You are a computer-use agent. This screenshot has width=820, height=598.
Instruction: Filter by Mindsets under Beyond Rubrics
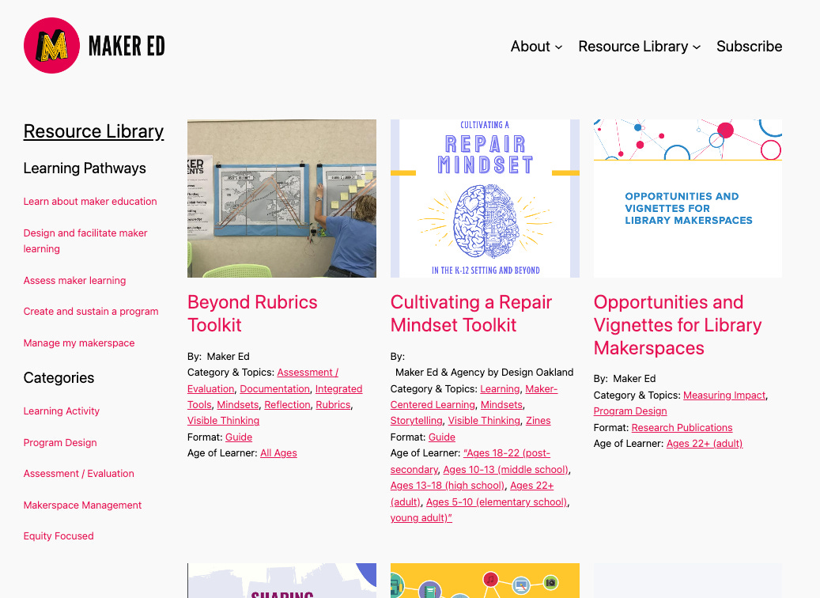click(238, 405)
